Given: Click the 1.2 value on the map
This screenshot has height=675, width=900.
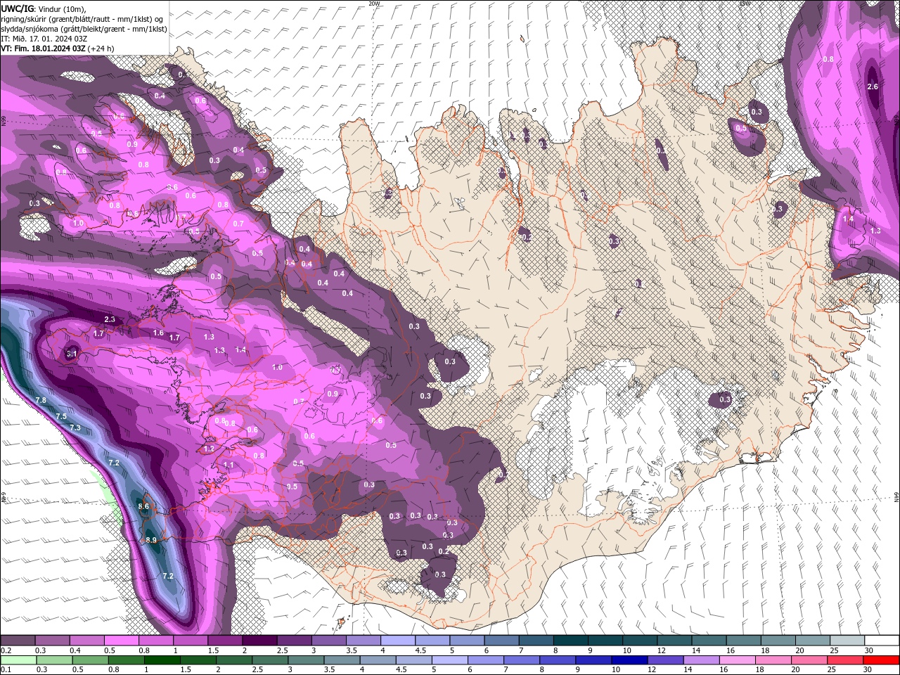Looking at the screenshot, I should coord(209,449).
